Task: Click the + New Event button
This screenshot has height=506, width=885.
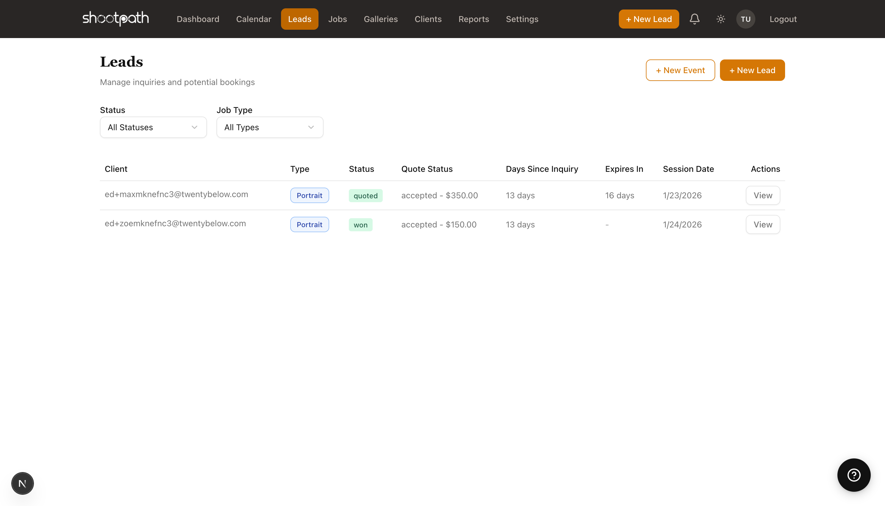Action: tap(680, 70)
